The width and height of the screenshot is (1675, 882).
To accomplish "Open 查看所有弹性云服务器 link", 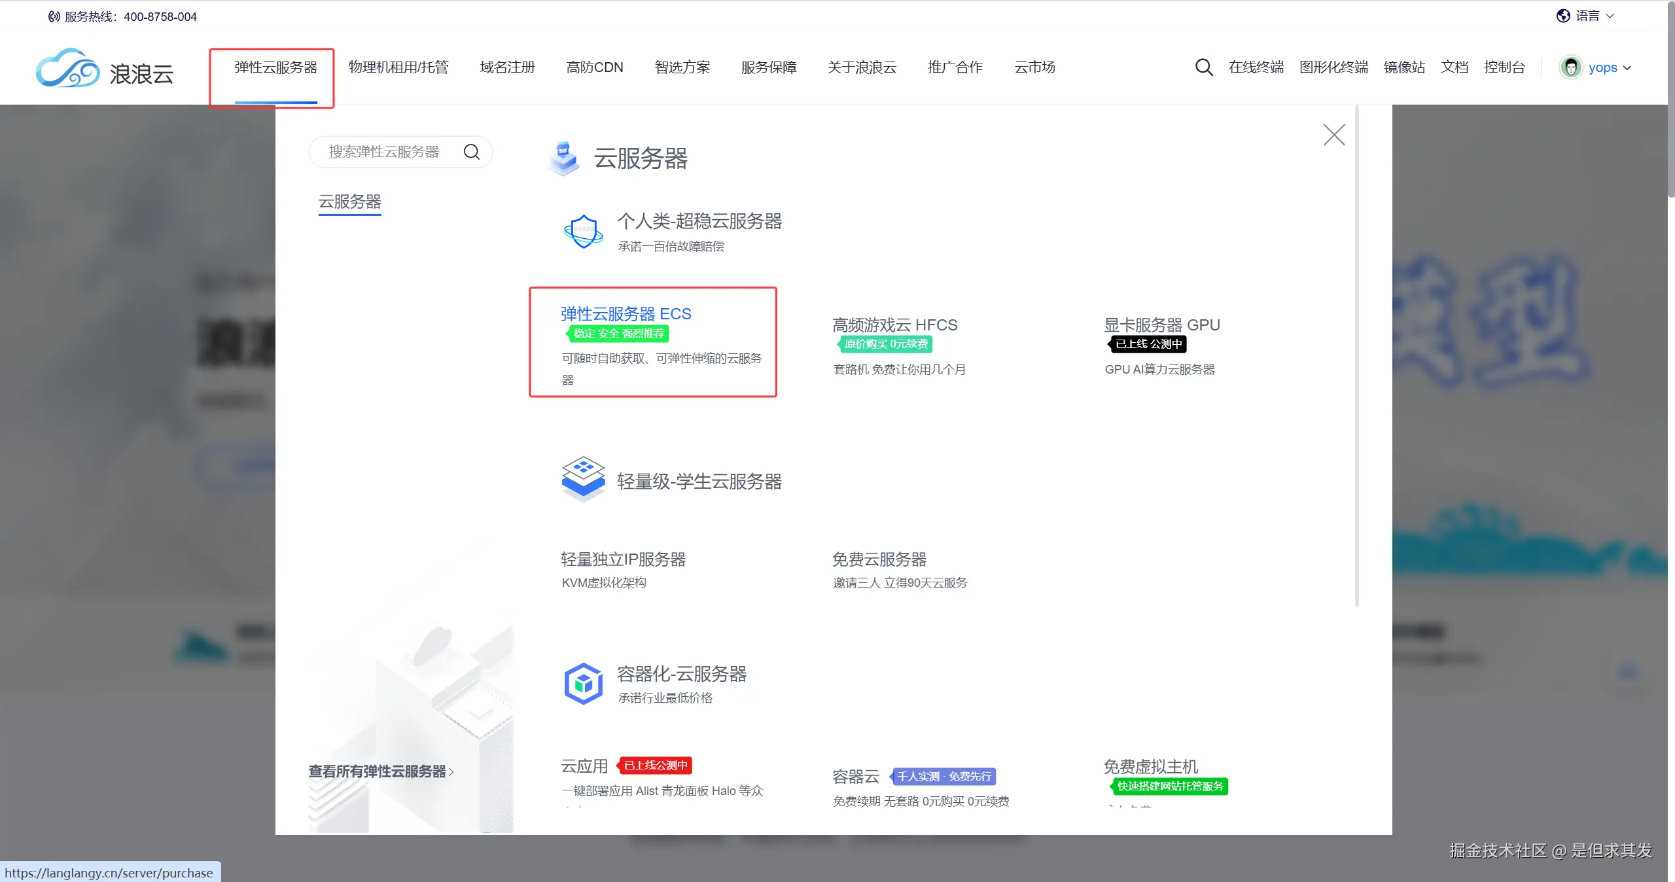I will pyautogui.click(x=381, y=771).
